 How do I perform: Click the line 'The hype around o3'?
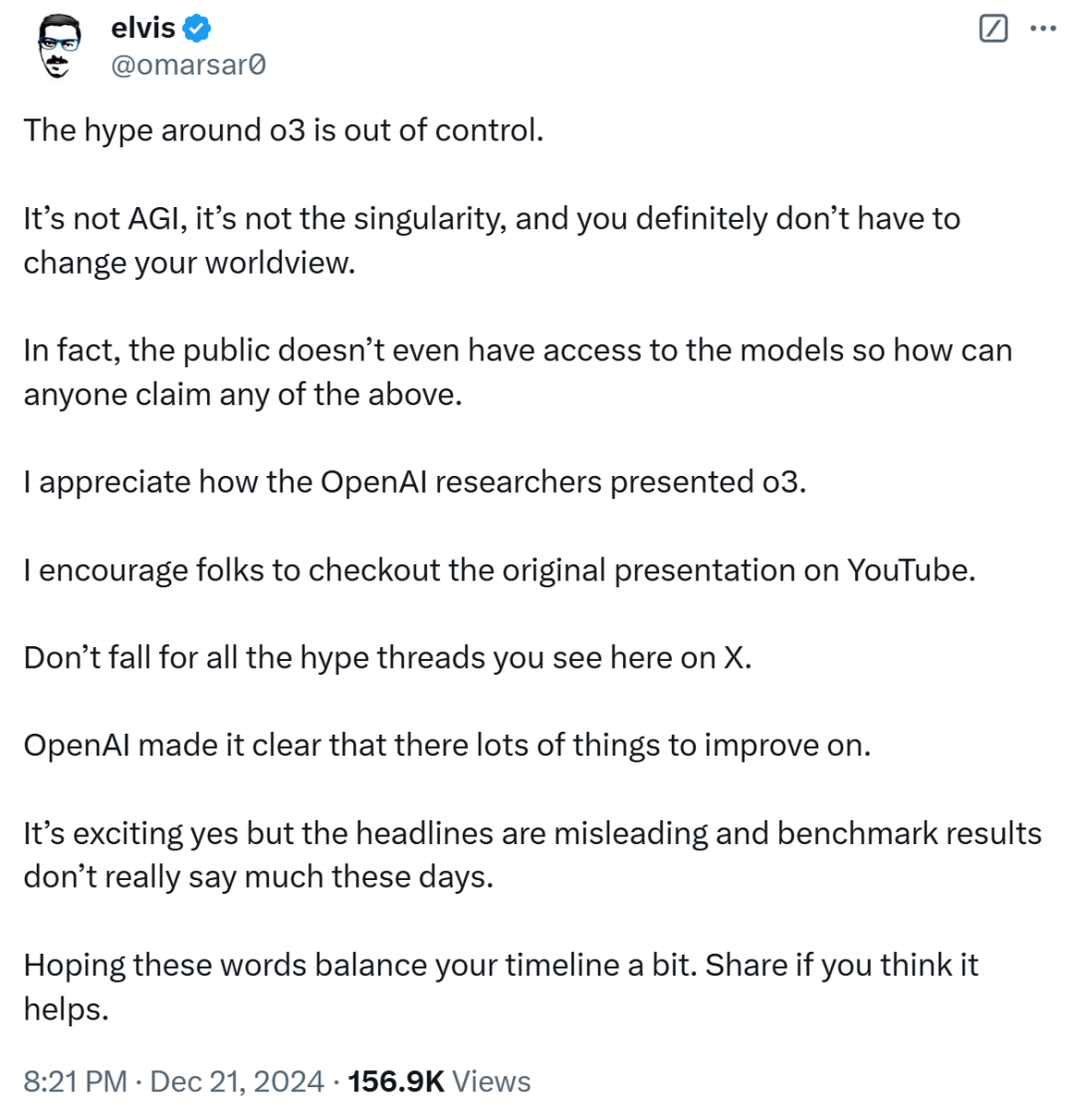click(284, 130)
